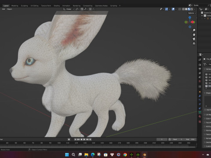This screenshot has height=158, width=211.
Task: Expand the Color Attributes panel
Action: [207, 118]
